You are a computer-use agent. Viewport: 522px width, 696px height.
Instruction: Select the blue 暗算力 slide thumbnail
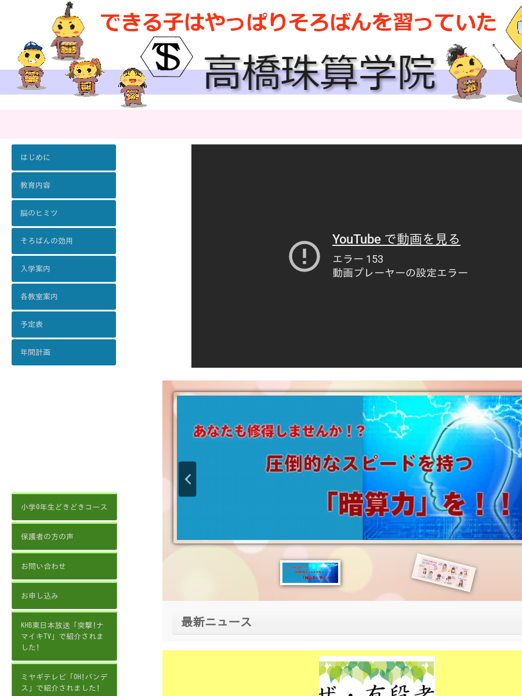tap(310, 572)
